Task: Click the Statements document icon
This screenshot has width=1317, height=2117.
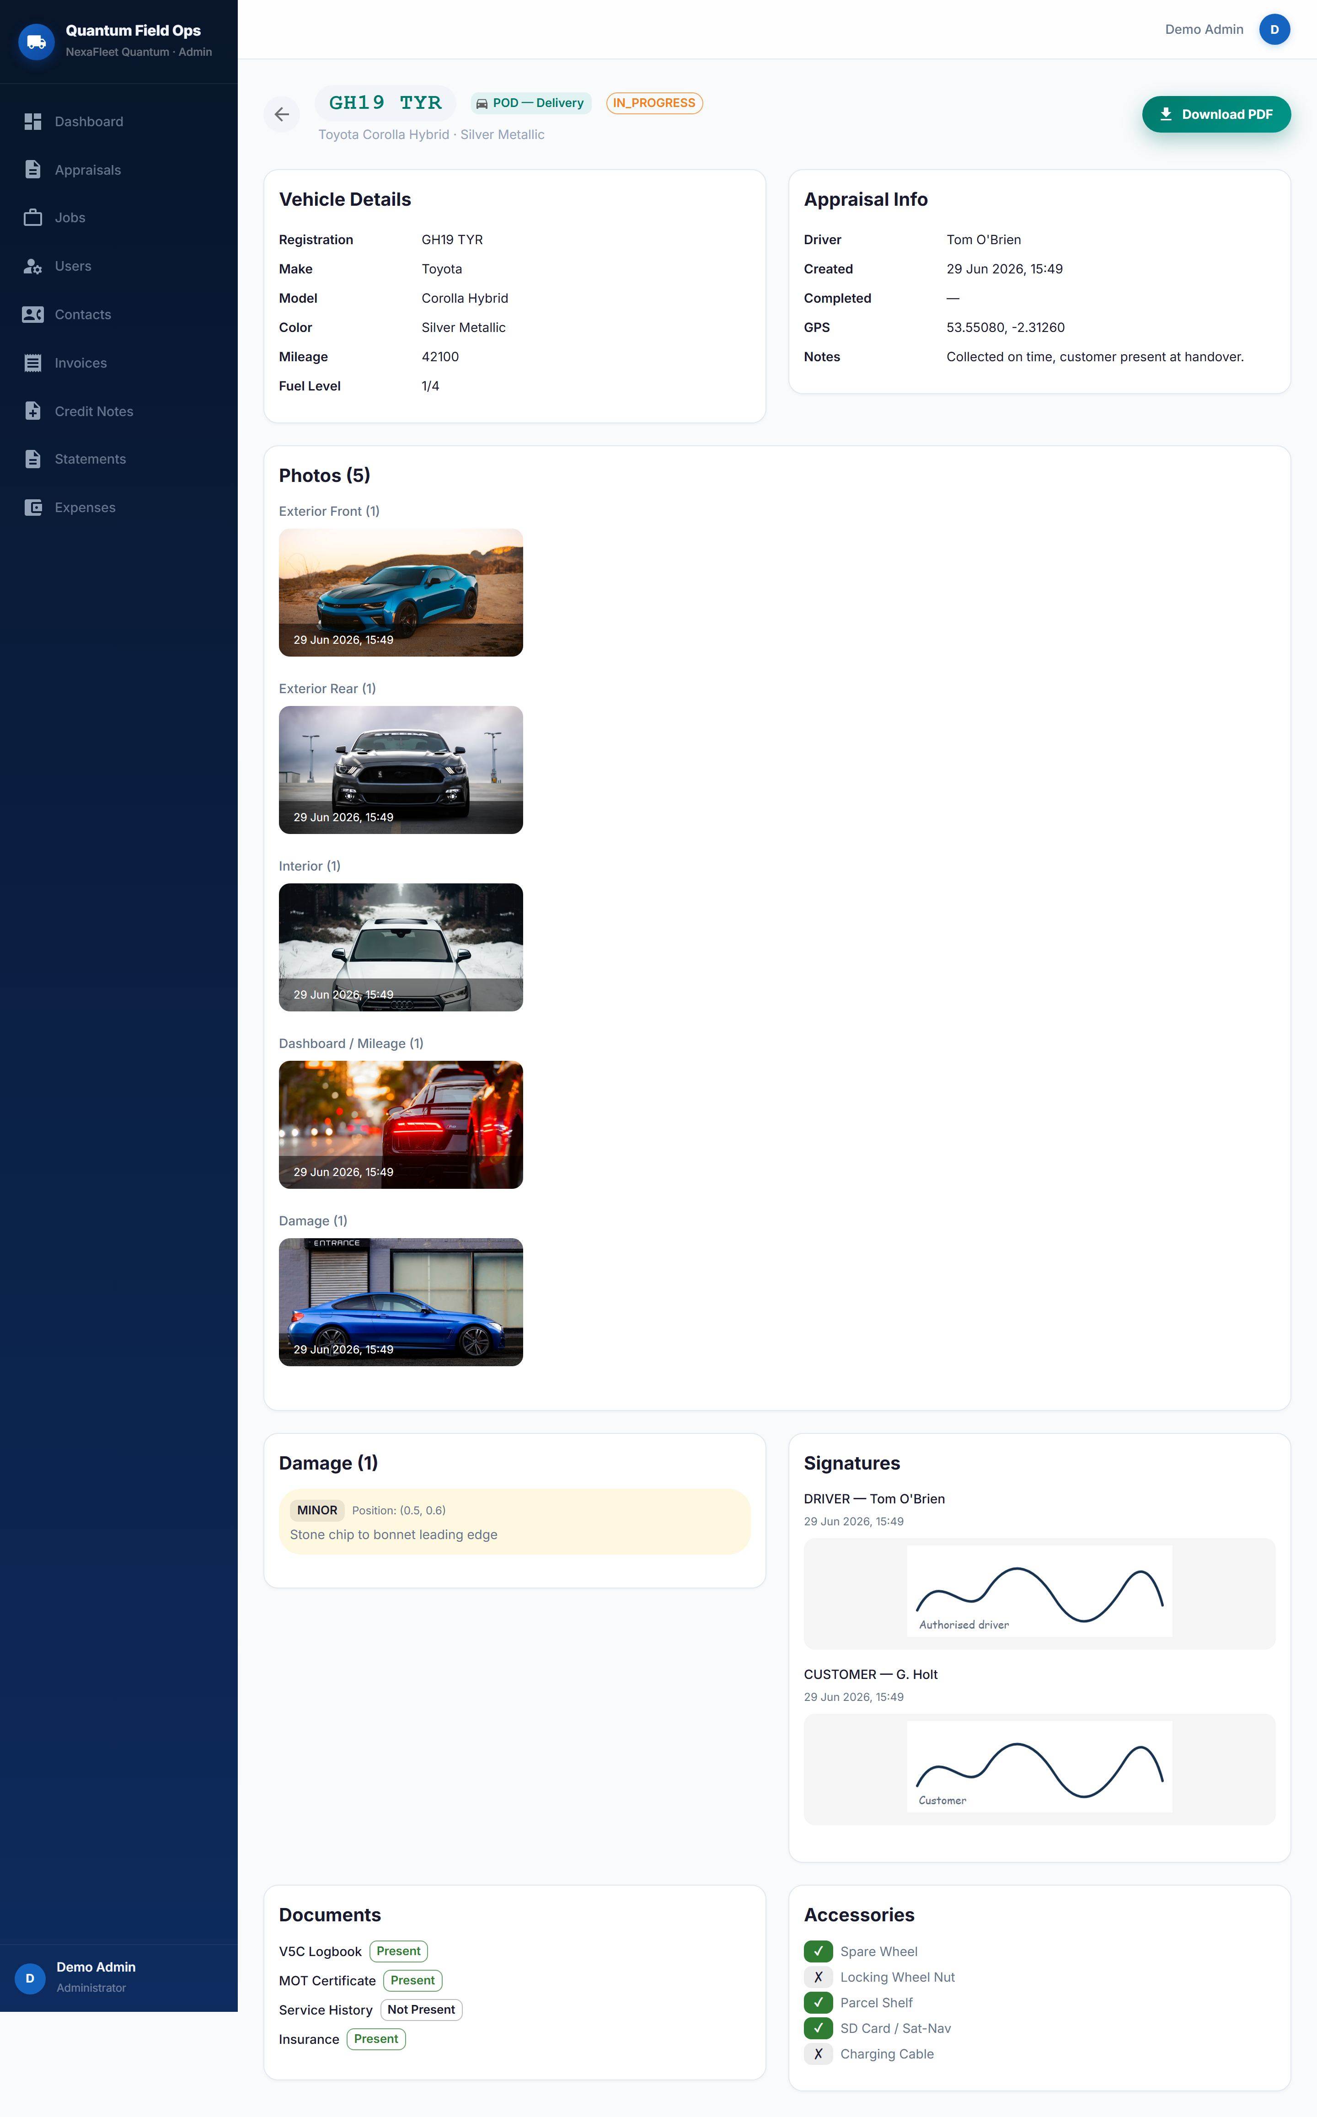Action: [33, 459]
